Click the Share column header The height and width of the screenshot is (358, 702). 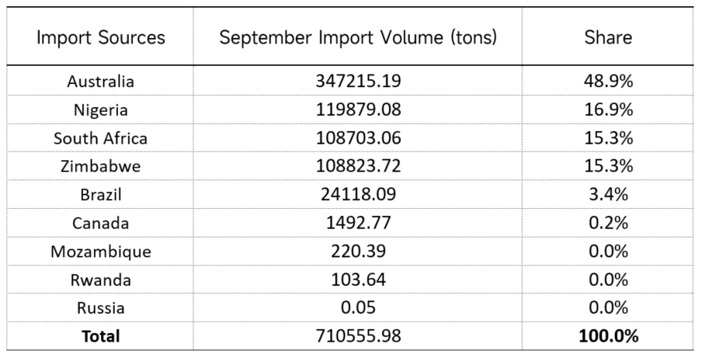click(x=609, y=38)
